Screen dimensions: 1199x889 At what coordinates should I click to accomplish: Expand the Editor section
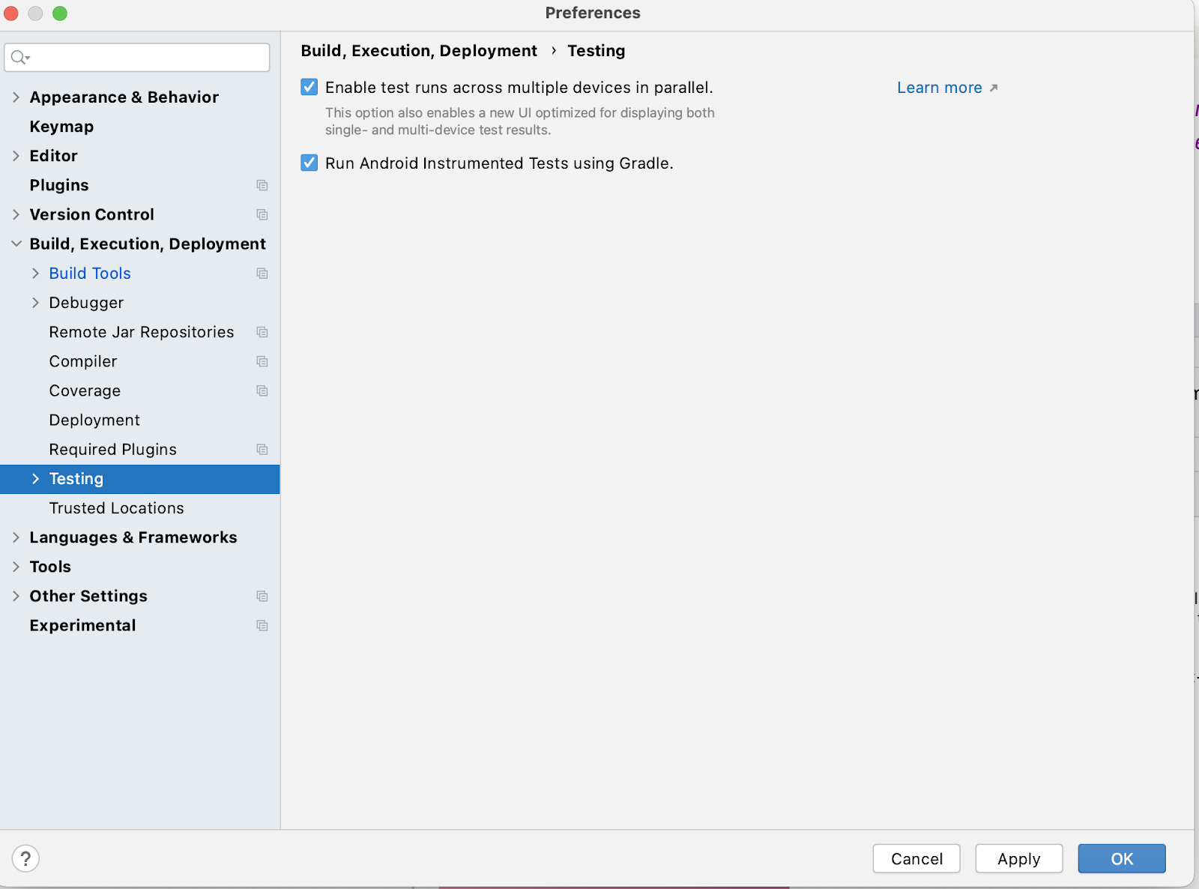coord(16,156)
